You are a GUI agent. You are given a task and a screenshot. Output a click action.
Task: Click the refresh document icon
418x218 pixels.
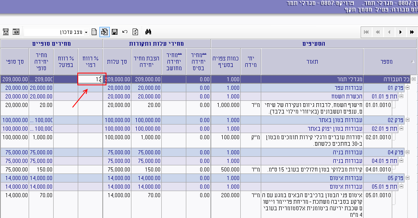click(x=136, y=32)
